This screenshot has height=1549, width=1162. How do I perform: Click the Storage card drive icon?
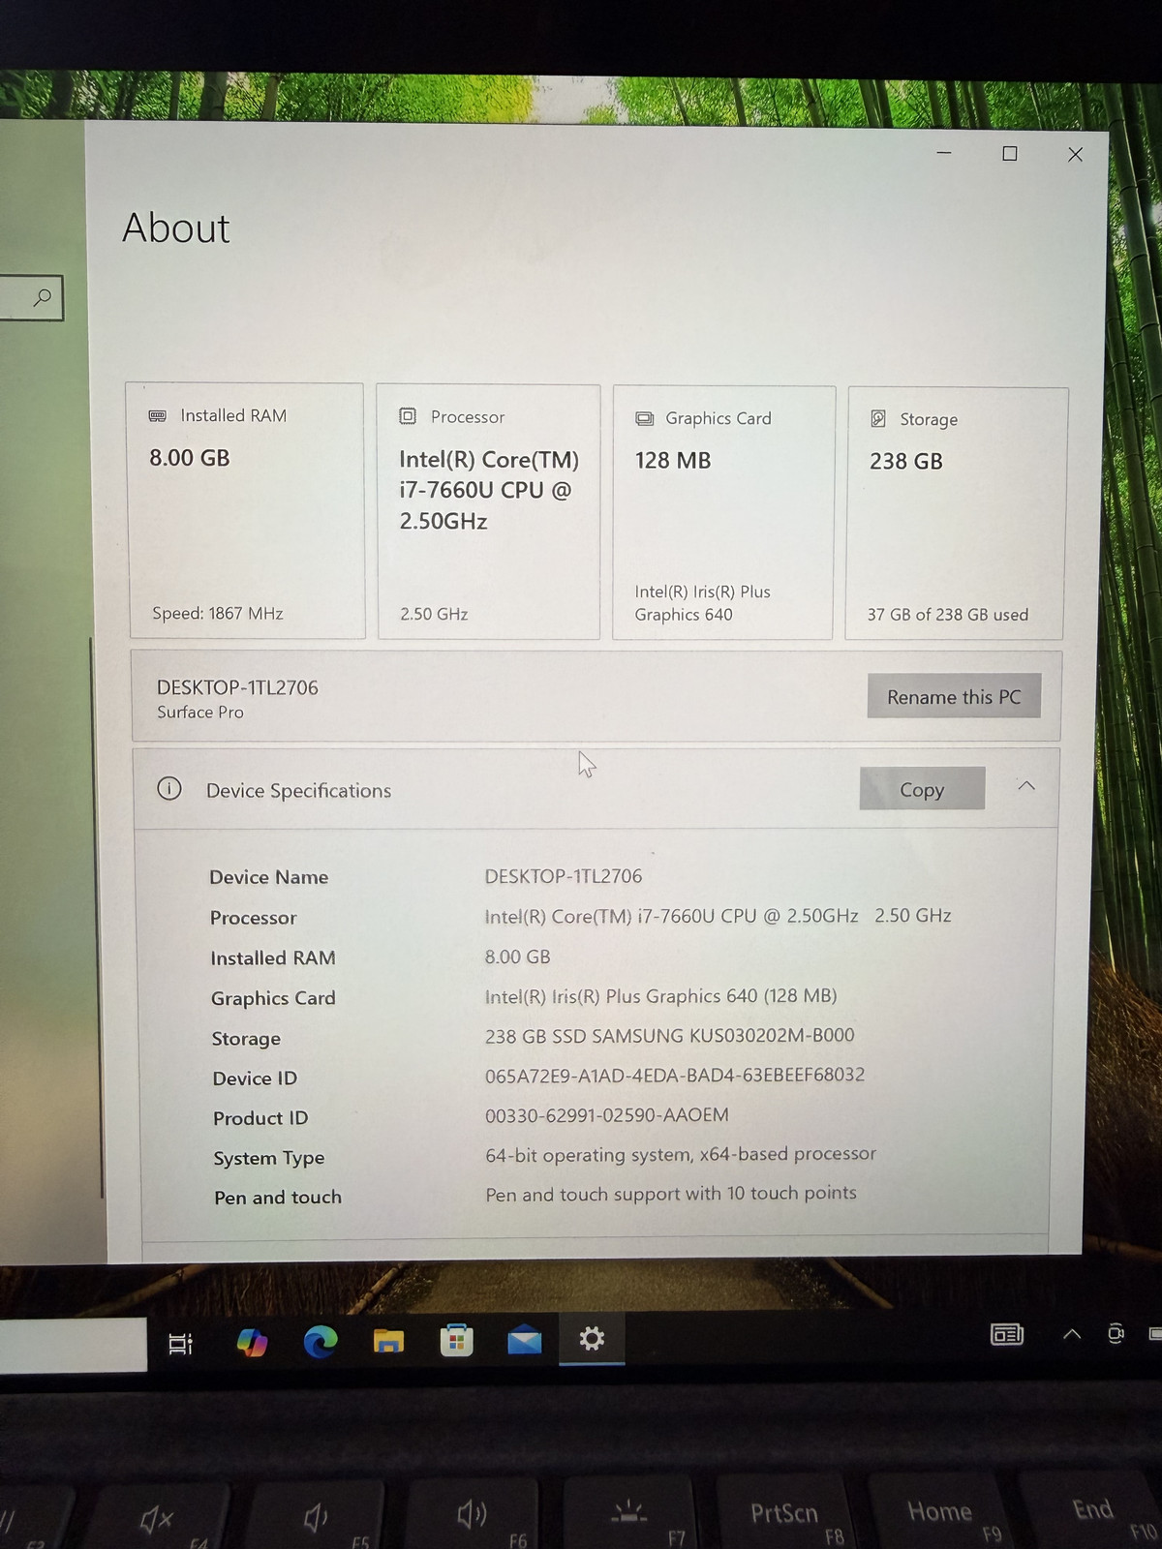point(878,418)
